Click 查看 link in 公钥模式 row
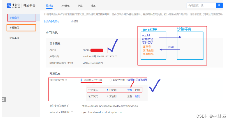 [x=130, y=90]
